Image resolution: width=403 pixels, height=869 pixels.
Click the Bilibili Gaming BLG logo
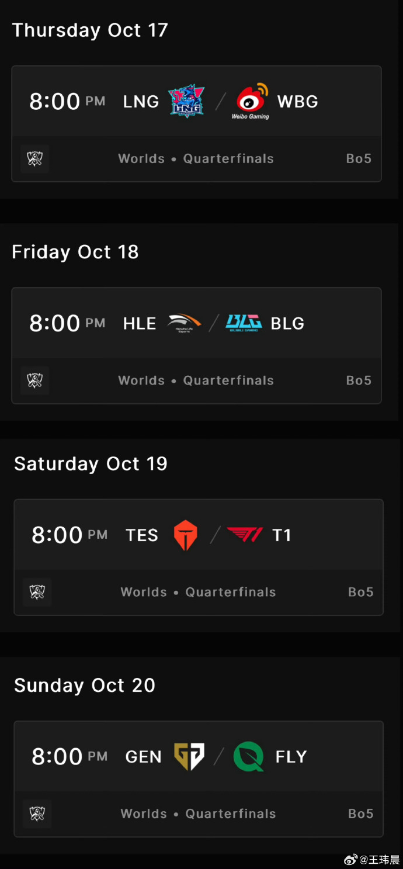(244, 323)
